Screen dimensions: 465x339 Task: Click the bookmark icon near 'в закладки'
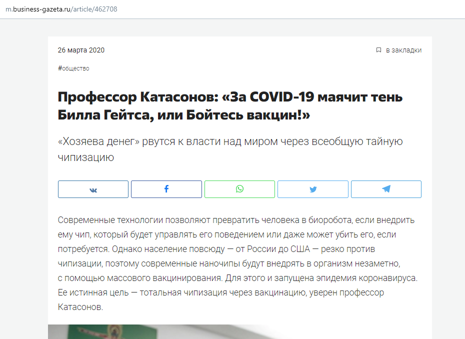click(378, 50)
